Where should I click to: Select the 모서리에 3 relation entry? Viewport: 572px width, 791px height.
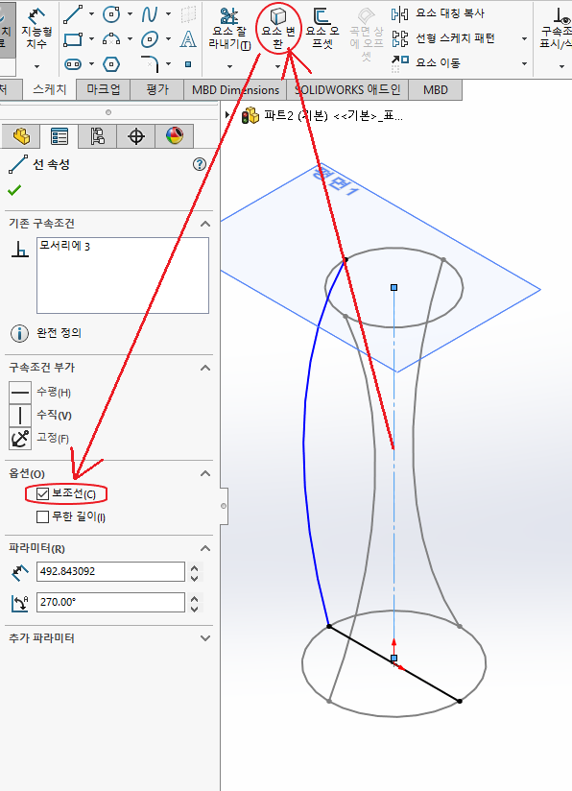(65, 246)
